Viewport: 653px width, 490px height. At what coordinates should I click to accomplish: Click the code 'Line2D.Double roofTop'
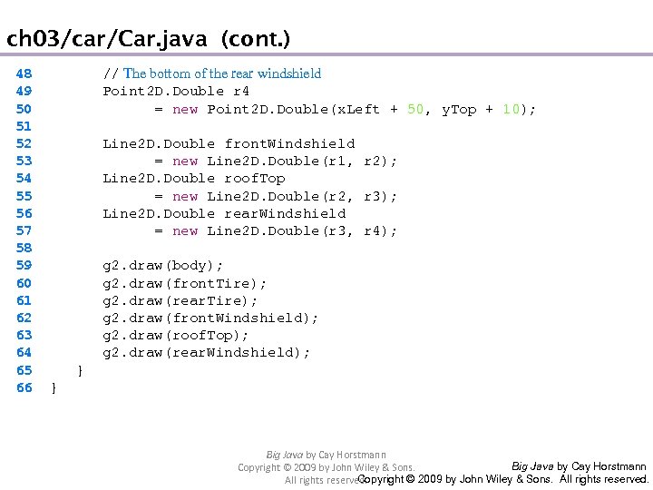coord(194,179)
